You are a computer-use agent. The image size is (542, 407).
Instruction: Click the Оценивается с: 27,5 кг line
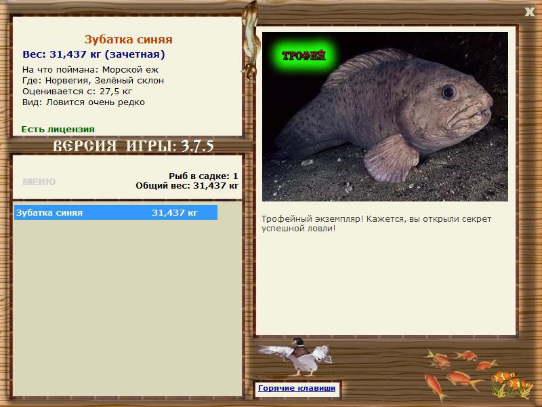pyautogui.click(x=77, y=92)
